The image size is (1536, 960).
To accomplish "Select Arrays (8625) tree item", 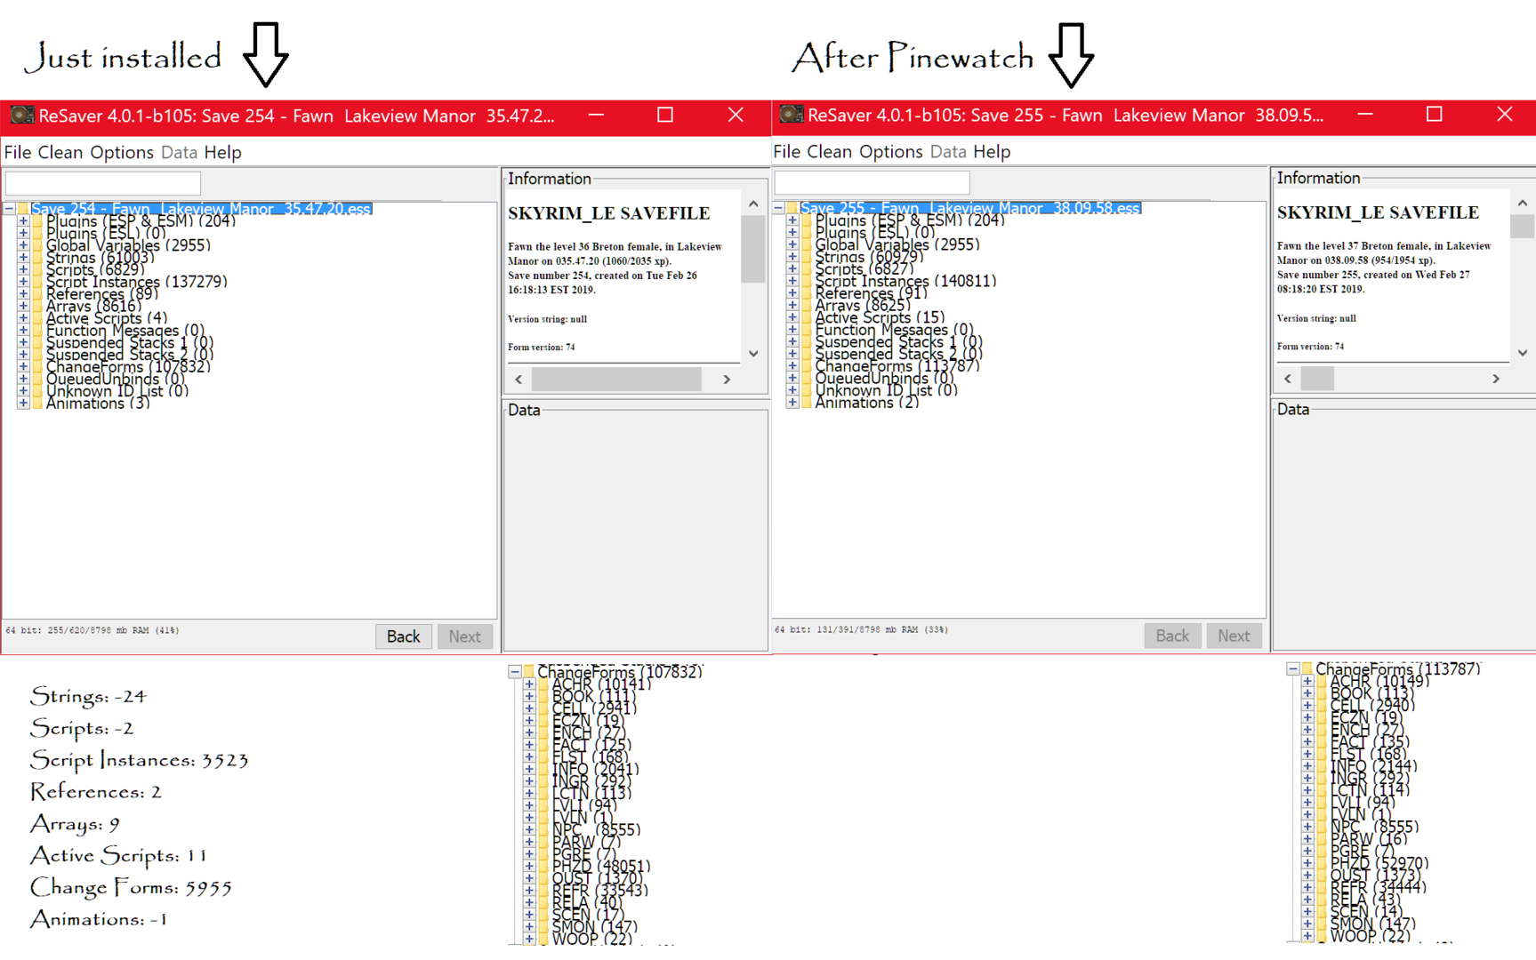I will click(x=863, y=305).
